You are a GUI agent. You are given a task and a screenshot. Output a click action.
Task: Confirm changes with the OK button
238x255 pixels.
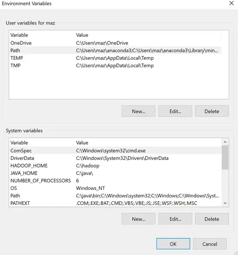(x=173, y=244)
